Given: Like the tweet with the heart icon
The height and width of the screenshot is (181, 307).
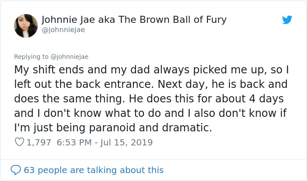Looking at the screenshot, I should pos(19,142).
